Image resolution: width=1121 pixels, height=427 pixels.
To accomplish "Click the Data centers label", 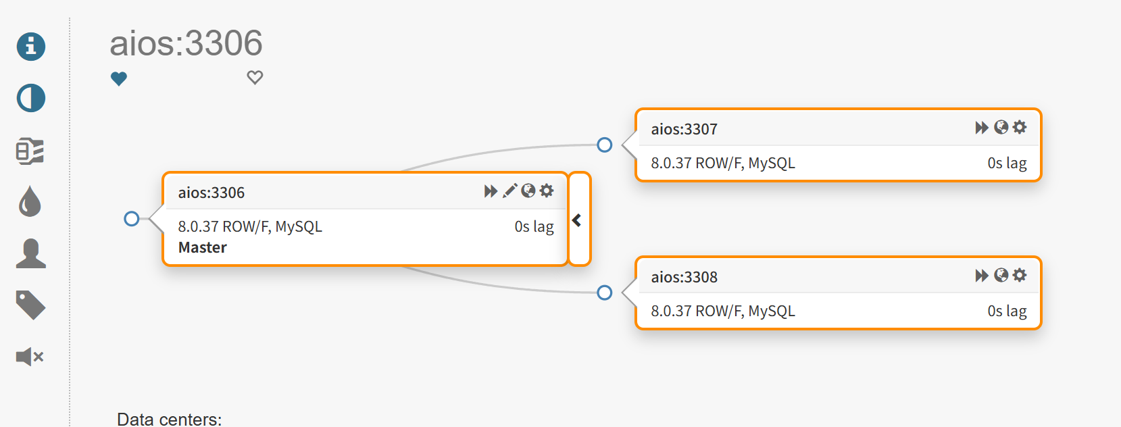I will (170, 419).
